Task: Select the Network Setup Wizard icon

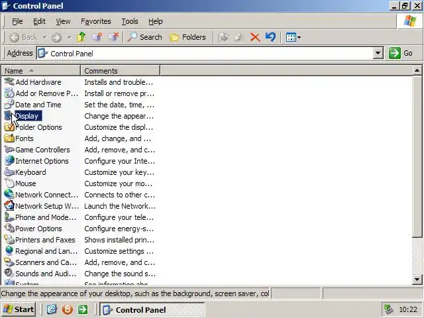Action: pos(9,206)
